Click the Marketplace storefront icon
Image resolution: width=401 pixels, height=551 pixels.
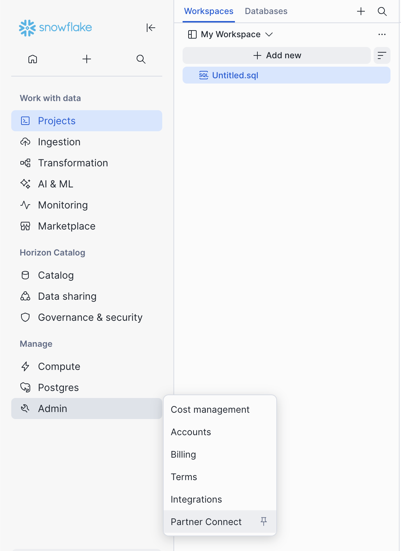[x=25, y=226]
